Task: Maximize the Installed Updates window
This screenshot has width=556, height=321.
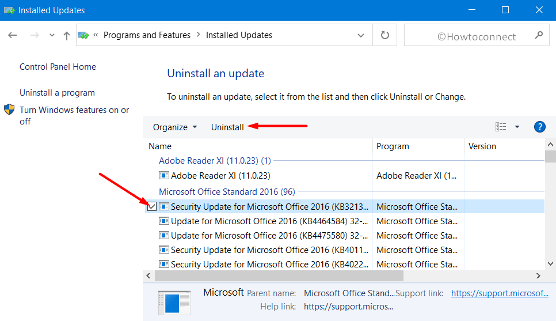Action: [x=505, y=10]
